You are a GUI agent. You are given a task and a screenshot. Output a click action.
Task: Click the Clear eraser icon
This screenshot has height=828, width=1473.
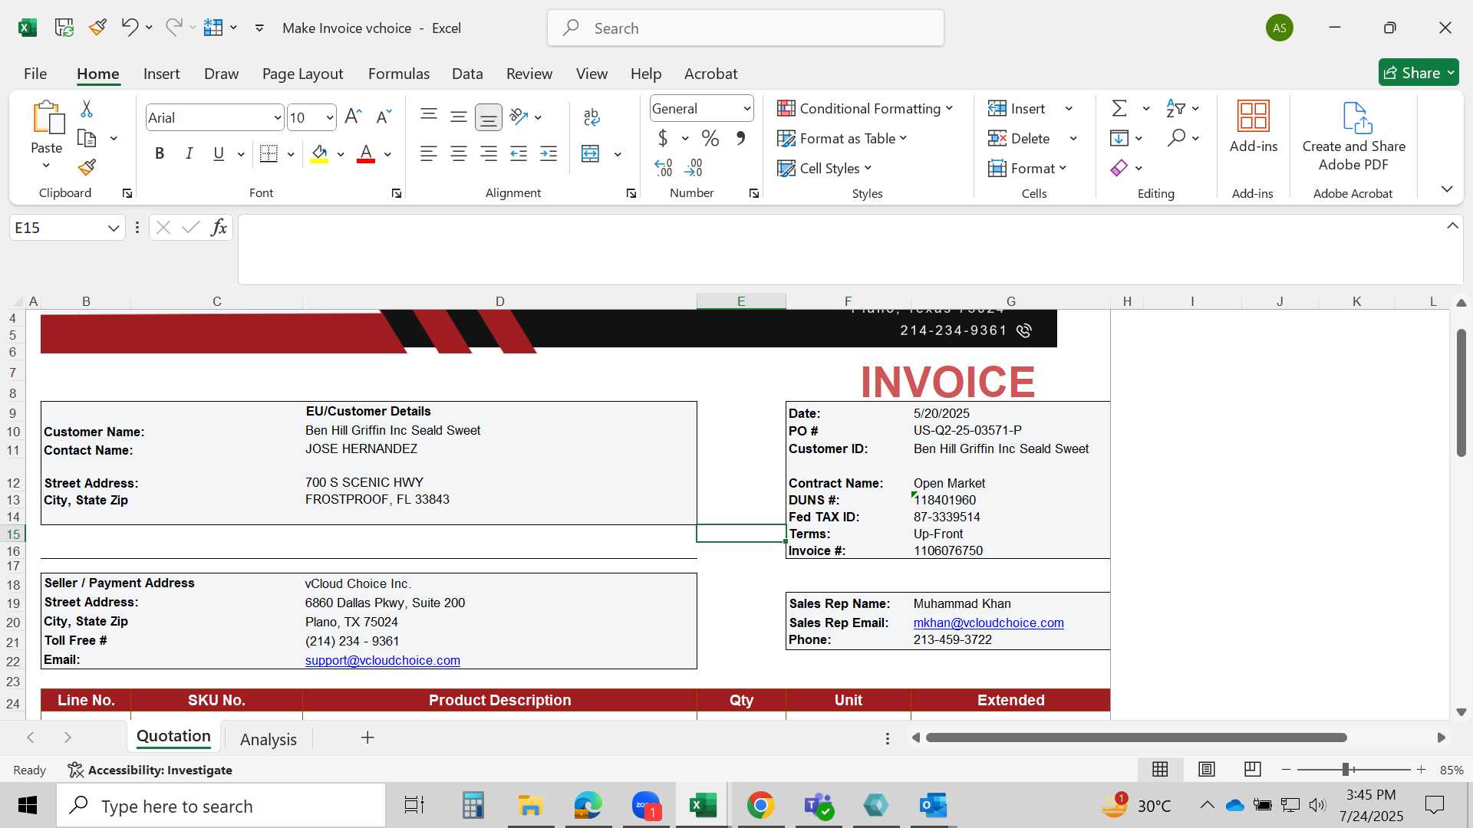point(1119,168)
